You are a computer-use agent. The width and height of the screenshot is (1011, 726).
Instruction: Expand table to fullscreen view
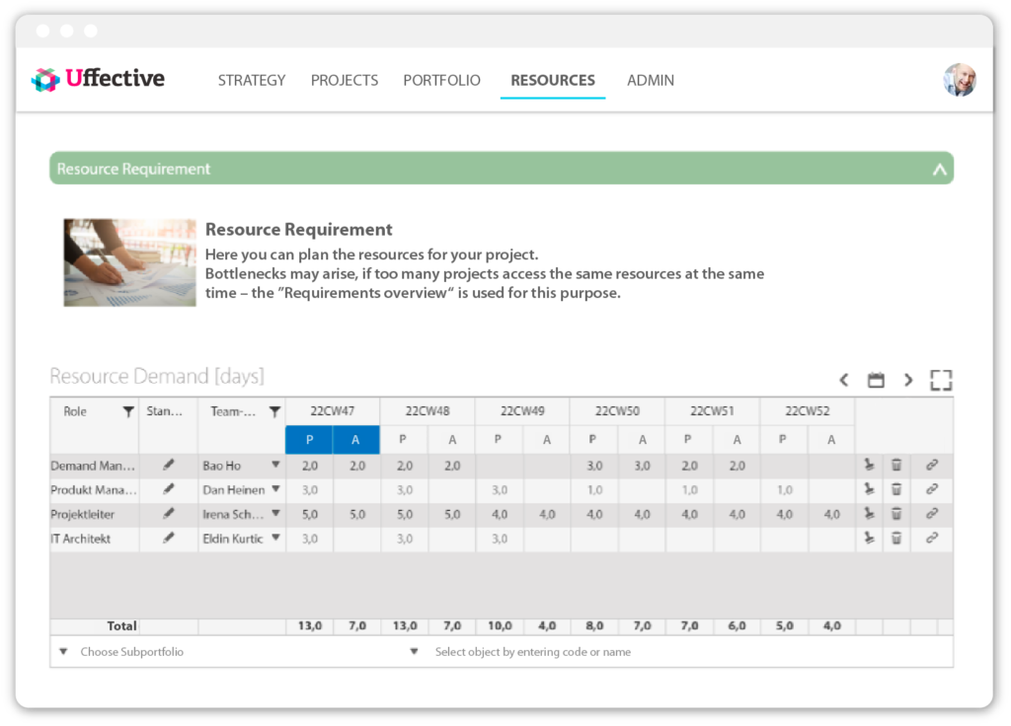pos(941,380)
